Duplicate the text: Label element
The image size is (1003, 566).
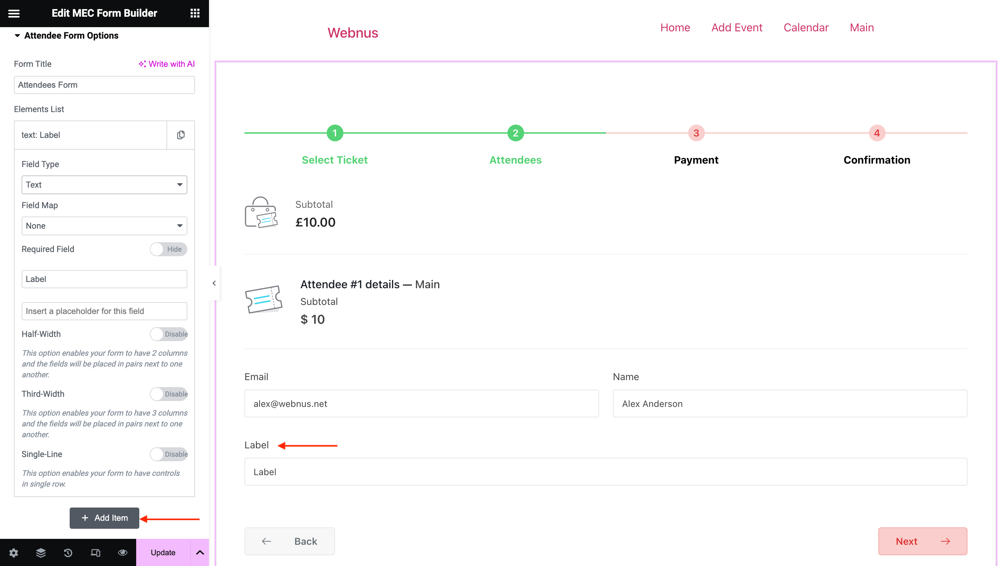coord(181,135)
